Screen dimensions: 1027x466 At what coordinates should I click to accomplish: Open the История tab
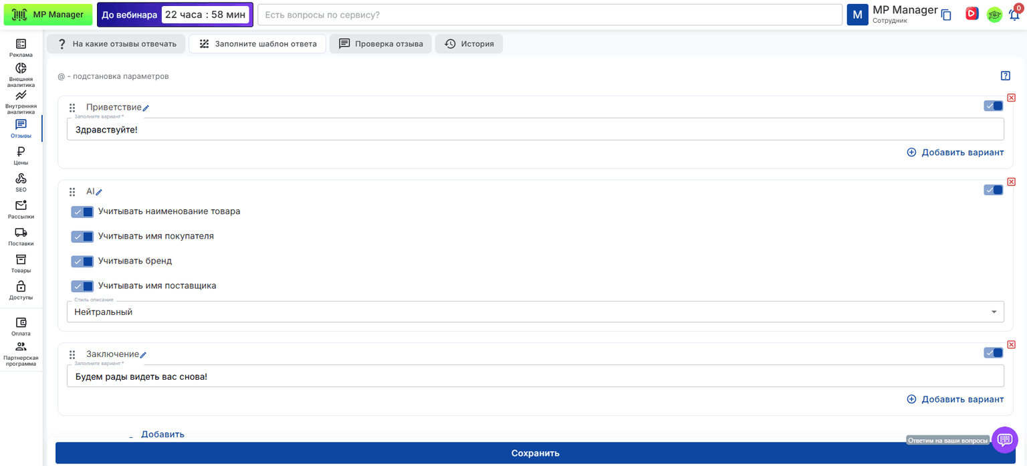tap(469, 44)
